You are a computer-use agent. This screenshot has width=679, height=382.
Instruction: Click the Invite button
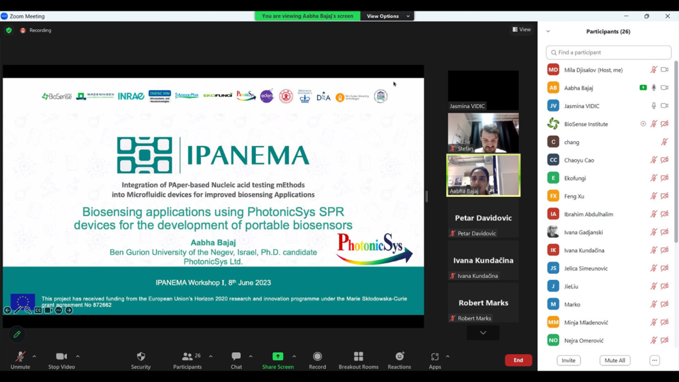coord(568,360)
